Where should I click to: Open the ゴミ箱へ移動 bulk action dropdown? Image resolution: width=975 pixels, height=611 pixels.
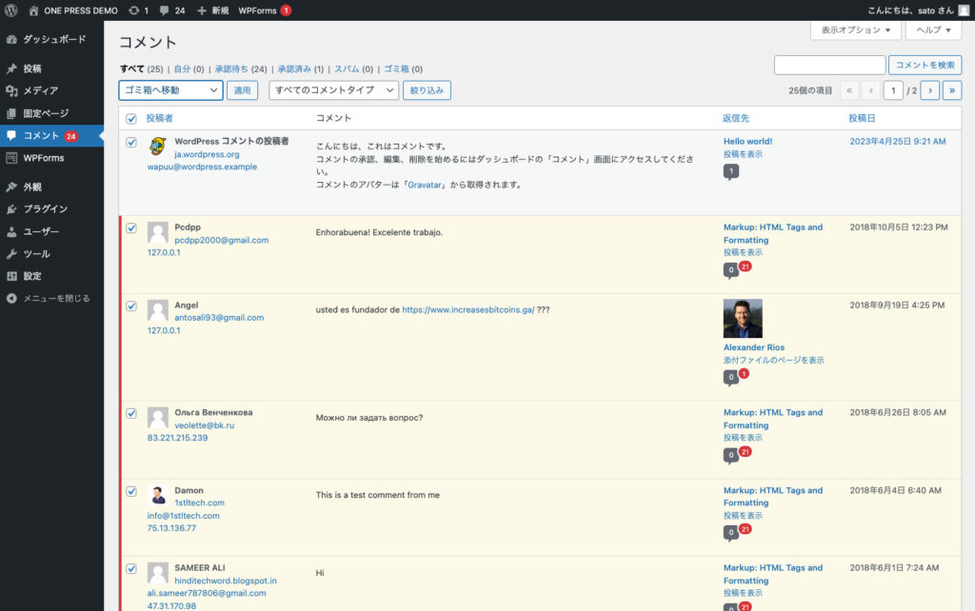pos(169,89)
